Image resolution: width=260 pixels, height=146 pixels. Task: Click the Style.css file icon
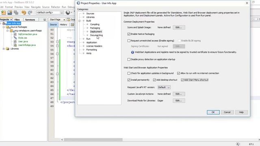tap(15, 38)
